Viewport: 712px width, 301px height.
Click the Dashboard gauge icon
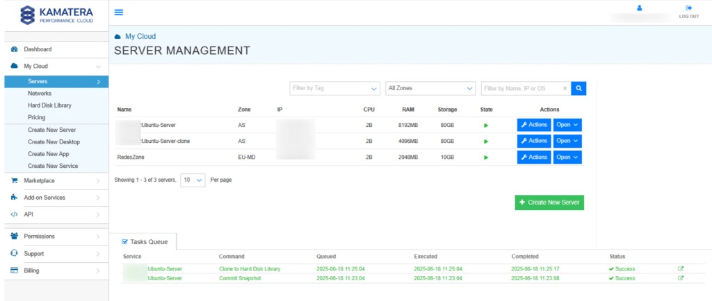14,49
